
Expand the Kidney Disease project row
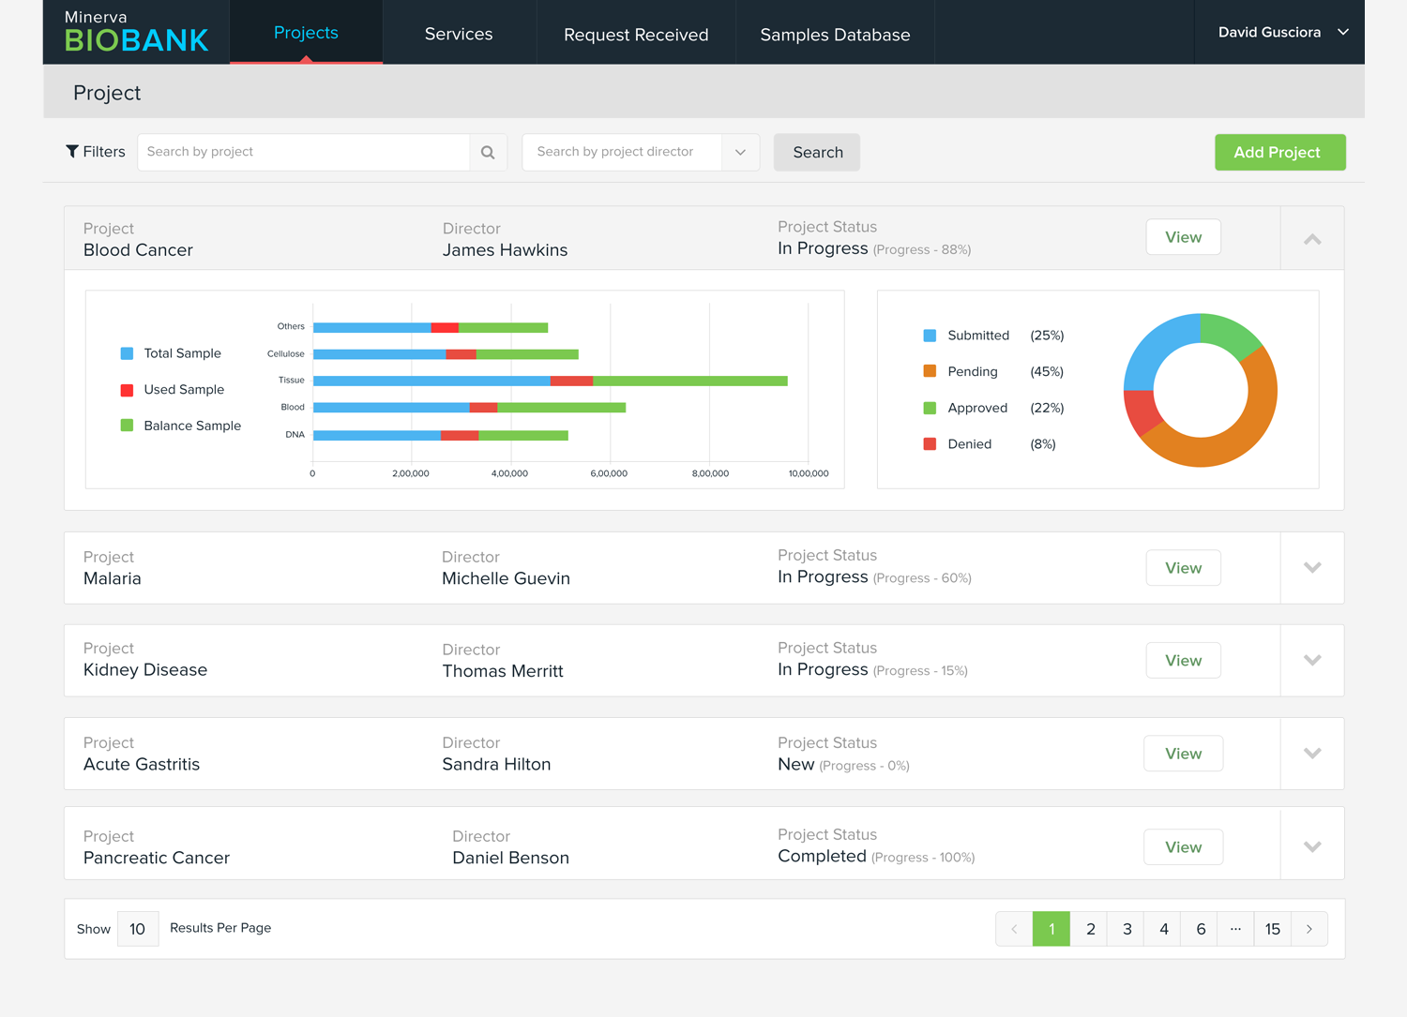click(1312, 660)
